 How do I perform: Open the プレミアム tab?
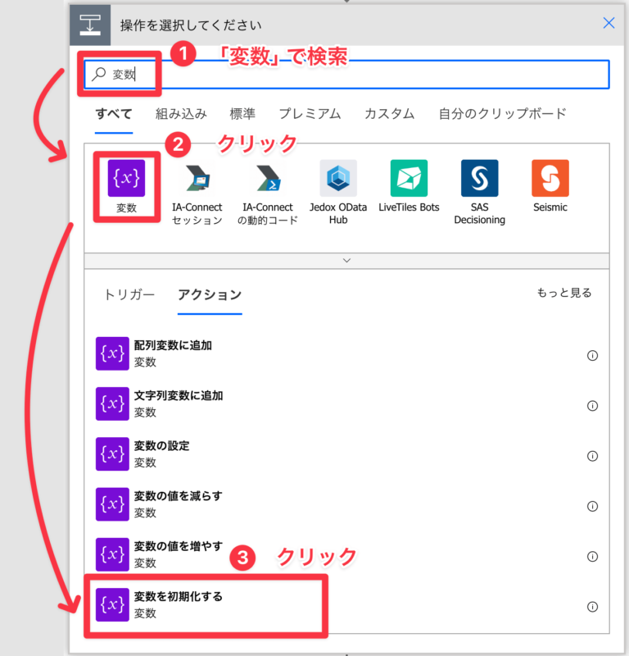309,114
